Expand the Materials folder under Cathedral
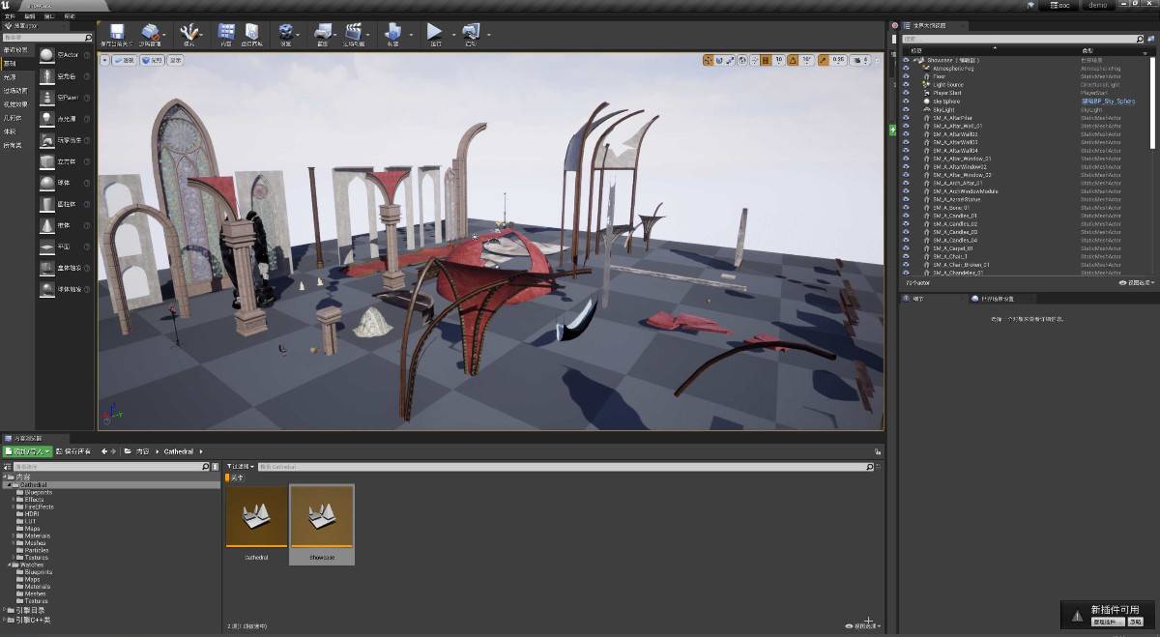The width and height of the screenshot is (1160, 637). coord(13,536)
